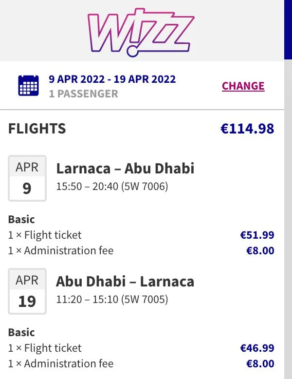Click the APR 19 date badge
This screenshot has height=379, width=292.
[x=27, y=291]
